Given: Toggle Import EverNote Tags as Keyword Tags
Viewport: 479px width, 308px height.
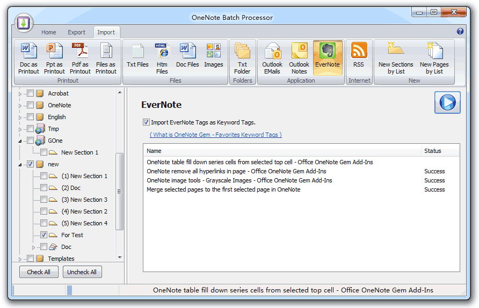Looking at the screenshot, I should (x=146, y=122).
